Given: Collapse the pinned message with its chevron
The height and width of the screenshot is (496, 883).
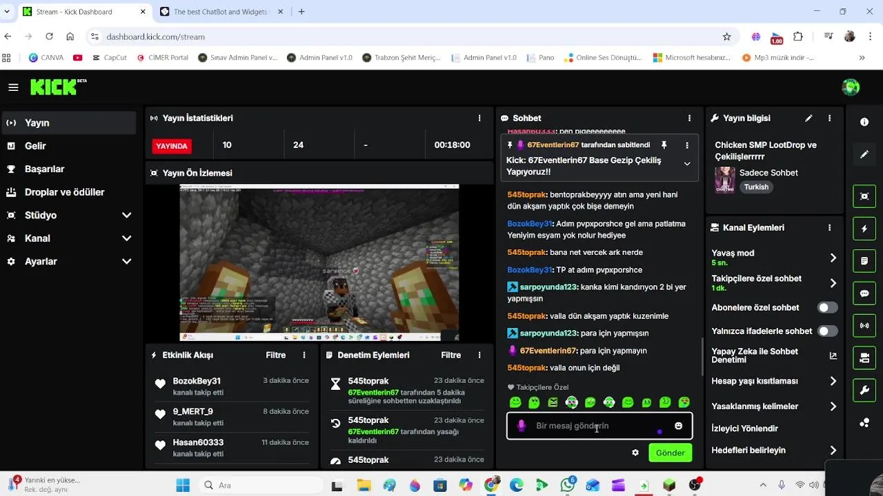Looking at the screenshot, I should (x=687, y=164).
